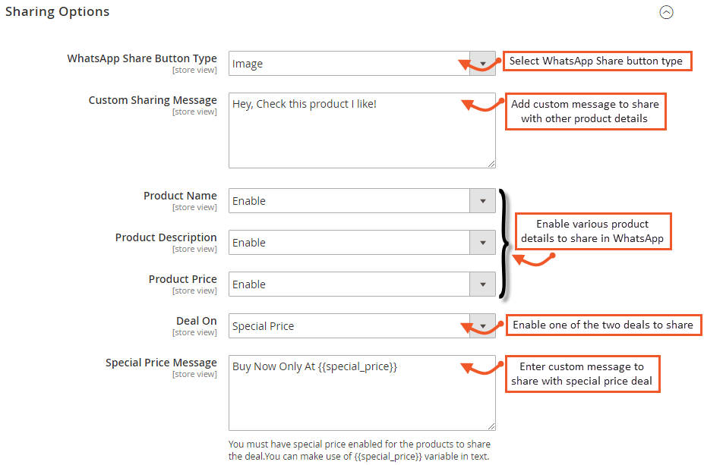Viewport: 704px width, 465px height.
Task: Click the resize handle of Special Price Message
Action: coord(491,426)
